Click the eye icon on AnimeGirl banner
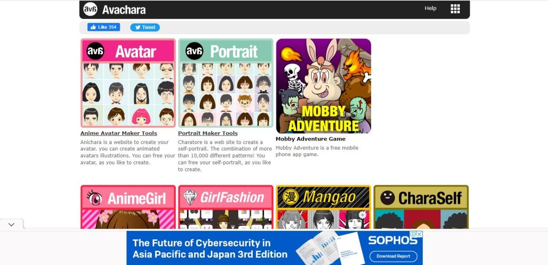The width and height of the screenshot is (548, 265). [94, 198]
